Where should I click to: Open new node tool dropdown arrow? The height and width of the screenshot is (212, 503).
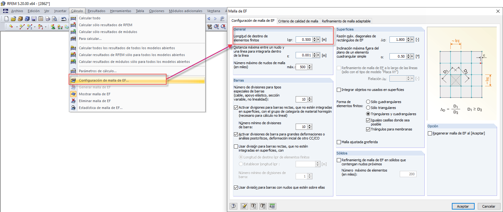pyautogui.click(x=17, y=27)
